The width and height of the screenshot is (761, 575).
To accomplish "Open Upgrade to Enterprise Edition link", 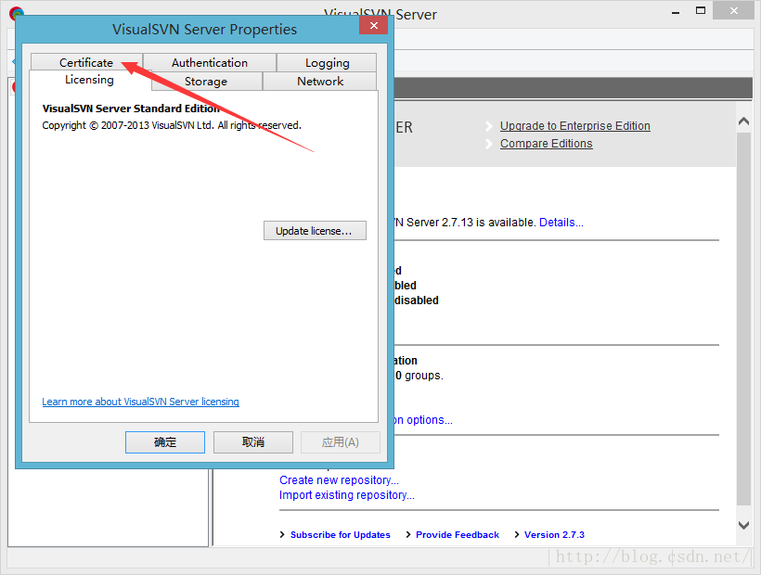I will pos(575,126).
